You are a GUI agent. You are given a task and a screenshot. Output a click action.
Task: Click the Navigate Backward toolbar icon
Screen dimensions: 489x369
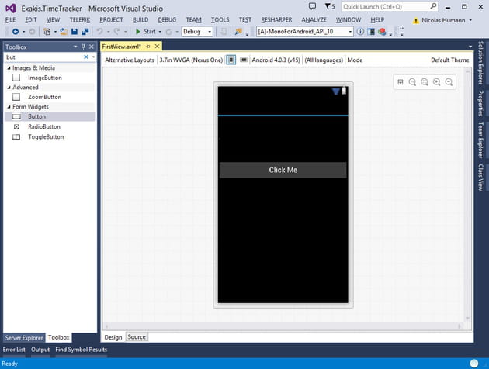[x=16, y=32]
